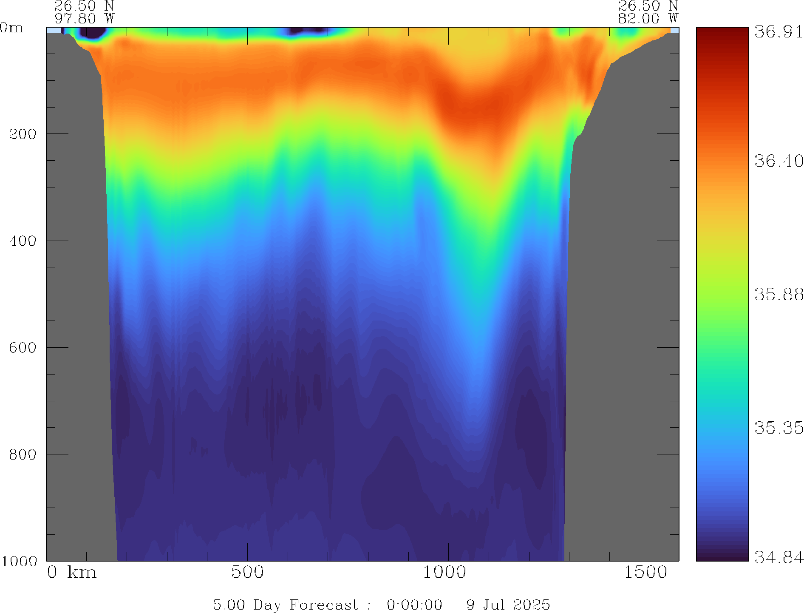This screenshot has width=804, height=613.
Task: Click the 35.35 colorbar value label
Action: 779,428
